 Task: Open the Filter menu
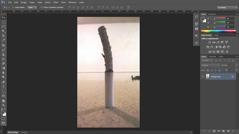click(56, 2)
